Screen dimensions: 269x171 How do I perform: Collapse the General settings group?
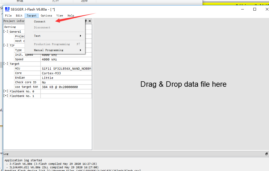point(6,32)
